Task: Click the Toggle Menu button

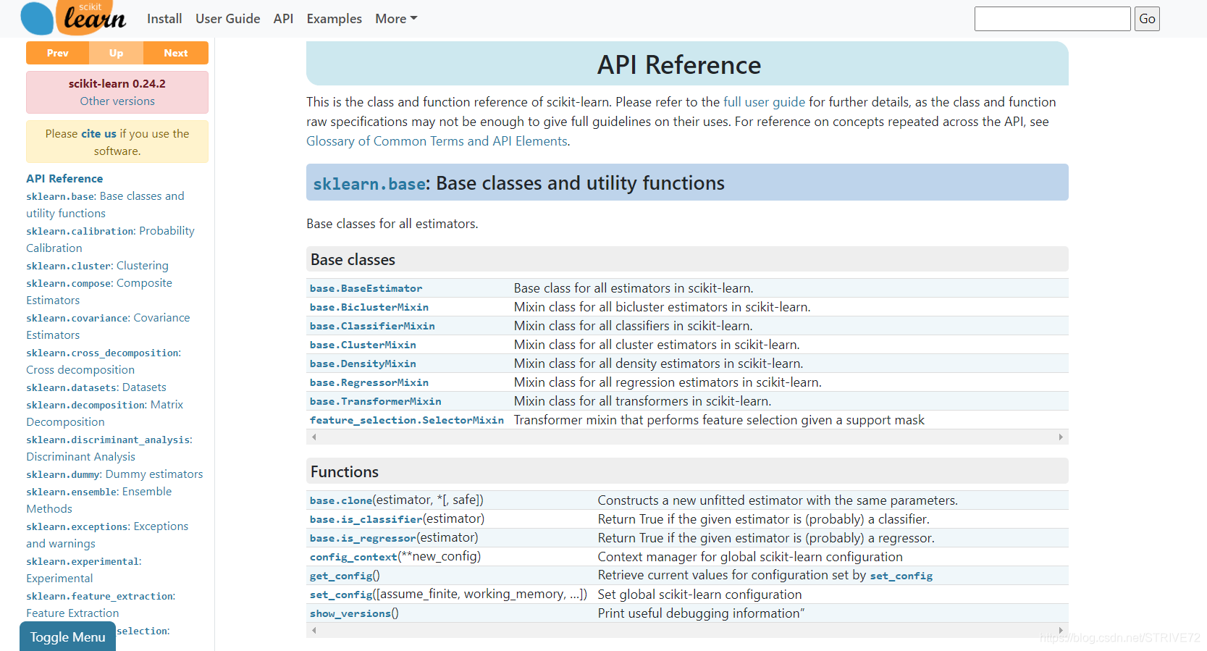Action: [67, 637]
